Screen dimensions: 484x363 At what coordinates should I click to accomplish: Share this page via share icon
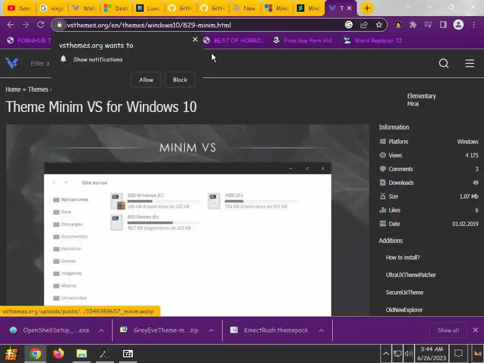(x=364, y=25)
